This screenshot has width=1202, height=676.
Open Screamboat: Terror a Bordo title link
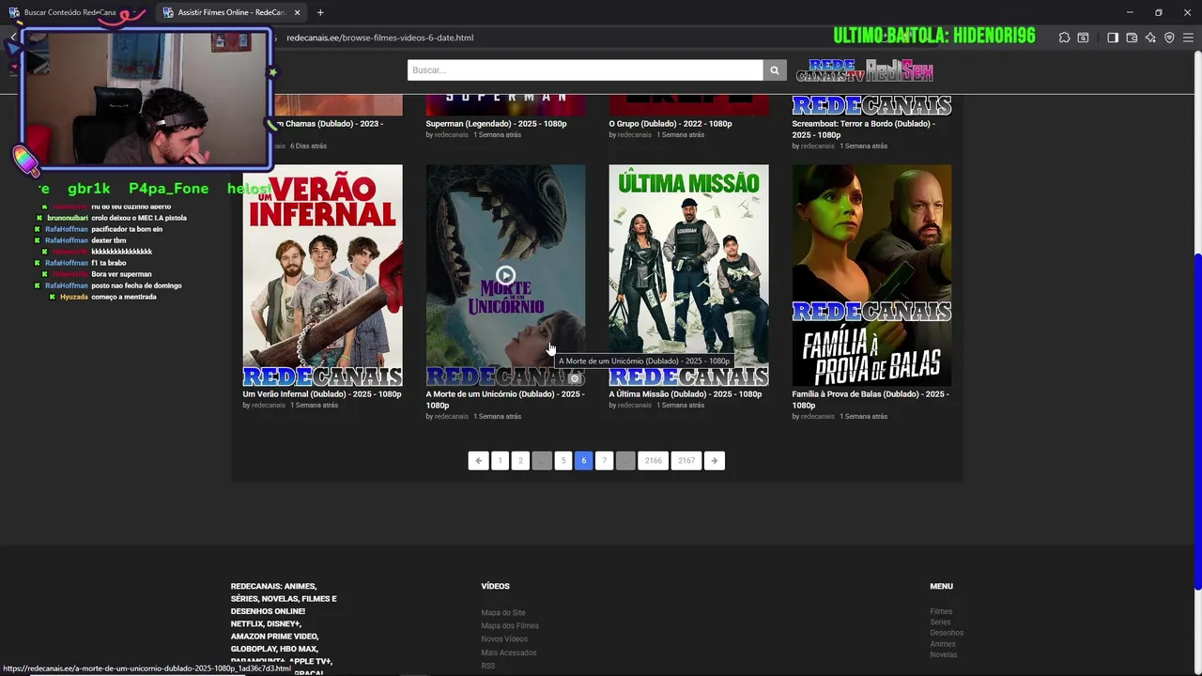864,130
